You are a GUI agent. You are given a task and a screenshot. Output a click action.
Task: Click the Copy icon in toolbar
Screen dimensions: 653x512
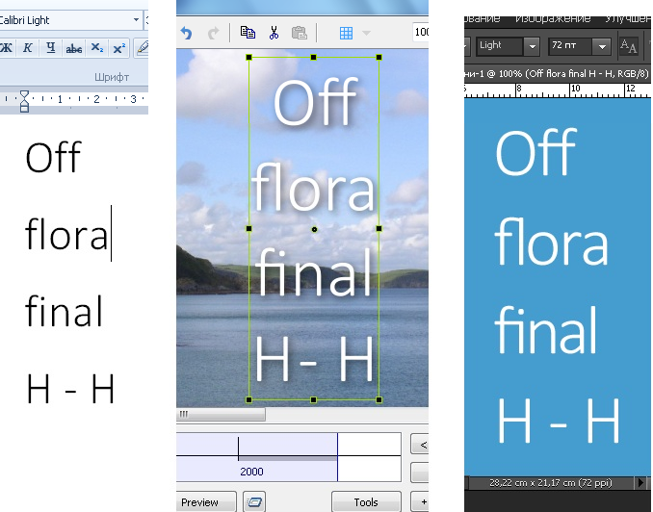[248, 33]
